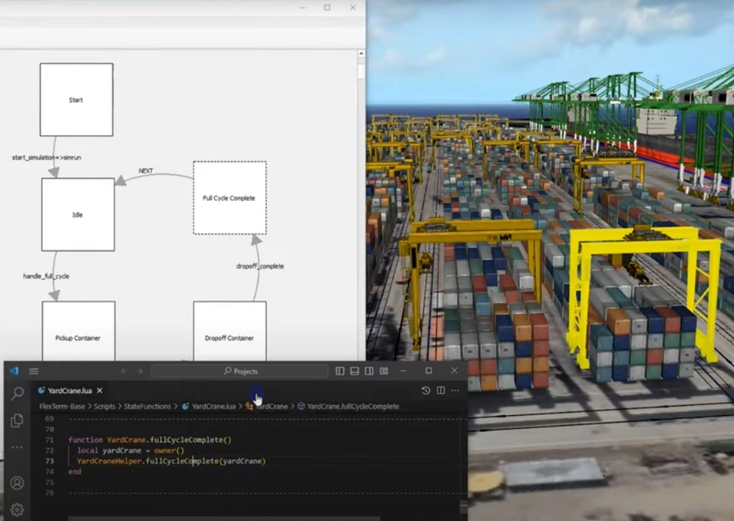The height and width of the screenshot is (521, 734).
Task: Click the customize layout icon in title bar
Action: point(383,371)
